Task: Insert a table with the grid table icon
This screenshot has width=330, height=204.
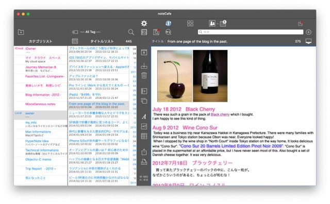Action: point(144,136)
